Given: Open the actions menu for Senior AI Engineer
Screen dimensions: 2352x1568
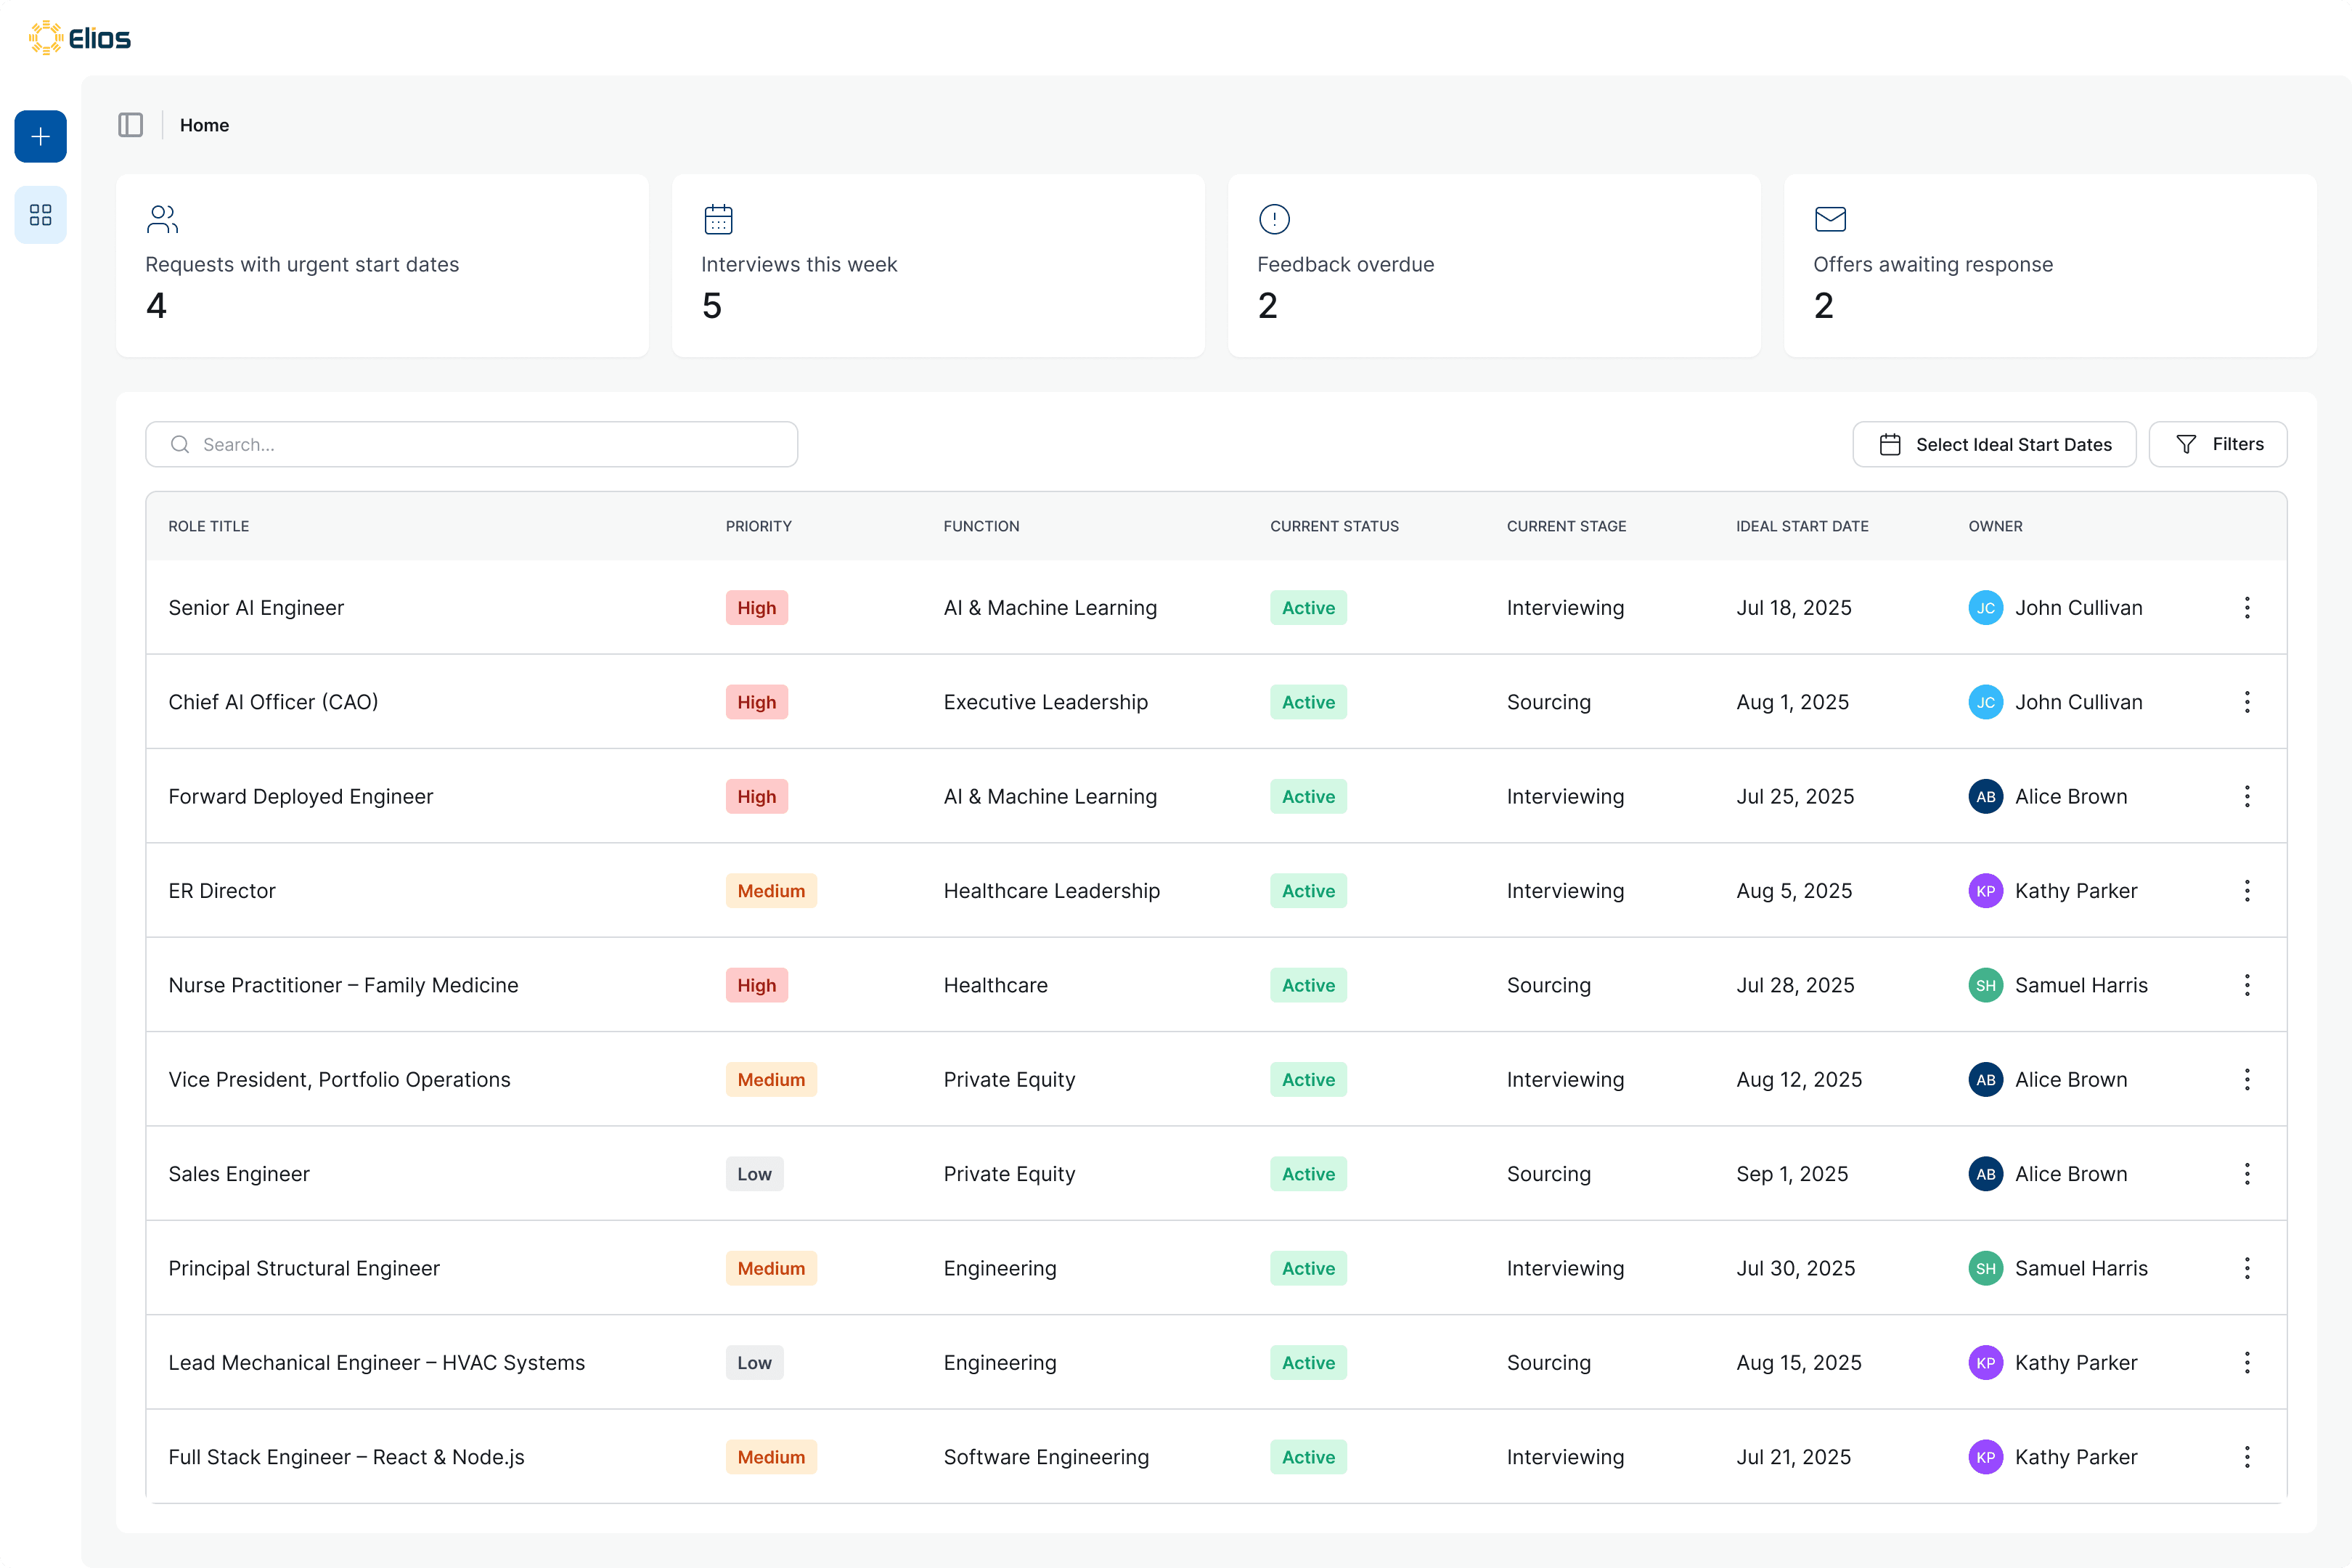Looking at the screenshot, I should pyautogui.click(x=2247, y=607).
